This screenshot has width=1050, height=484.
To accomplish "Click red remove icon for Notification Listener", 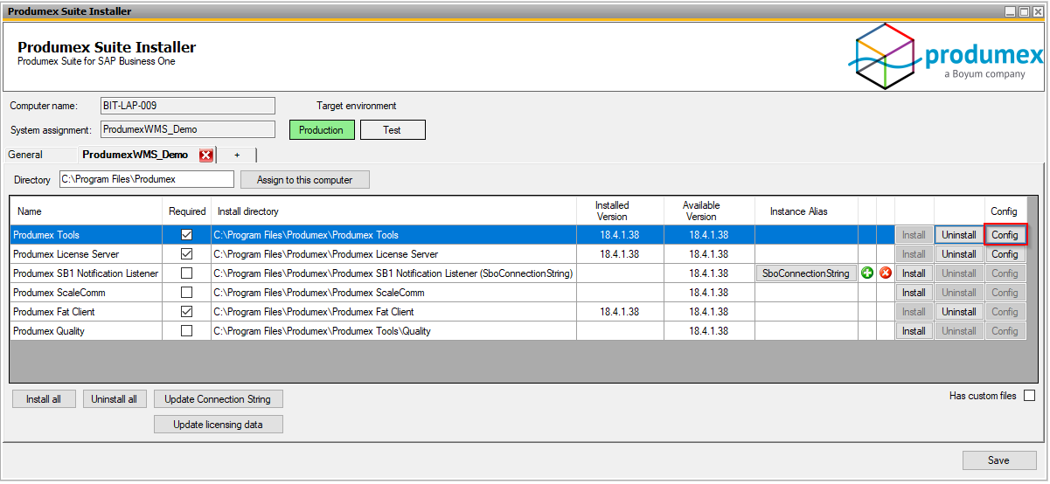I will click(x=886, y=273).
